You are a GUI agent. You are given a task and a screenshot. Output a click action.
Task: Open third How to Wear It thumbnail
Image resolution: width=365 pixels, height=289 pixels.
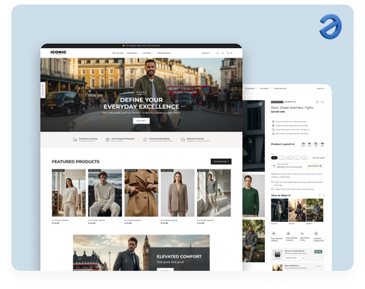click(x=315, y=210)
